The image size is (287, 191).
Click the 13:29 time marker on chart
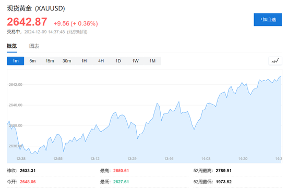132,159
